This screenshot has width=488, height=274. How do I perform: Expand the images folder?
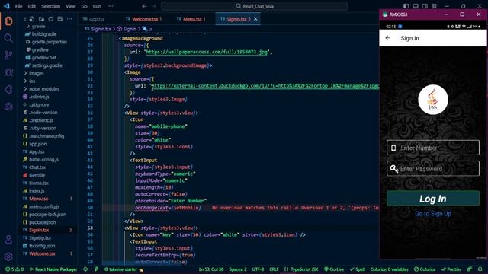[x=37, y=73]
